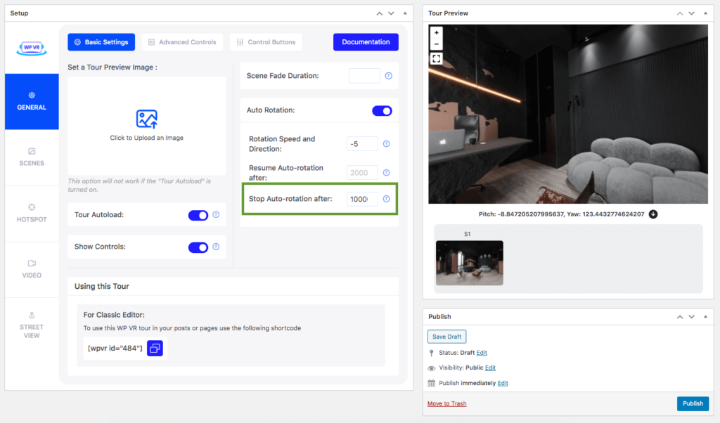Collapse the Publish panel
Image resolution: width=720 pixels, height=423 pixels.
tap(705, 317)
